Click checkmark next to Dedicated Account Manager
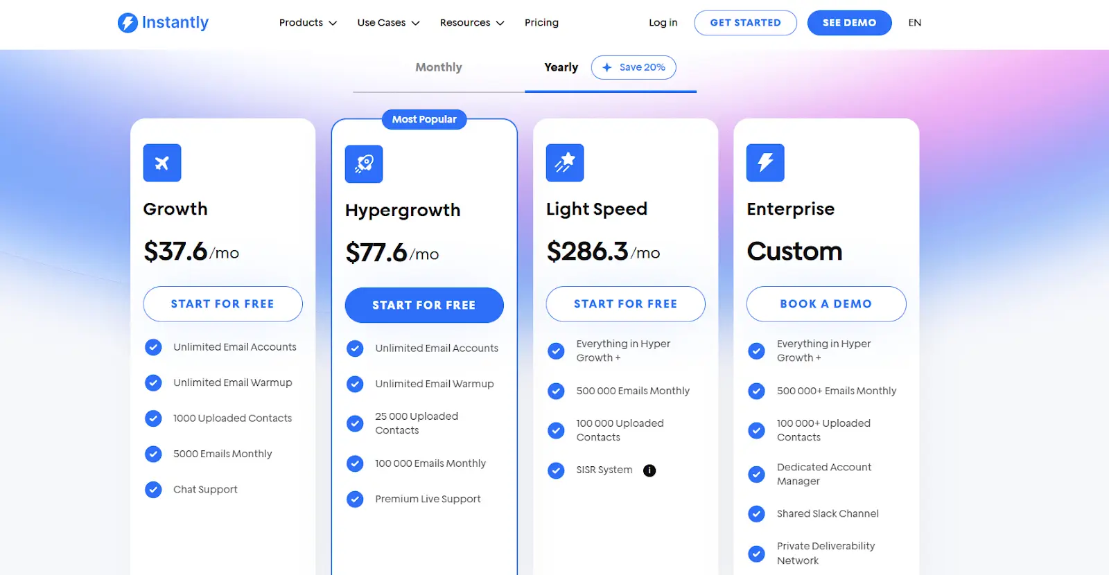Screen dimensions: 1109x575 757,475
